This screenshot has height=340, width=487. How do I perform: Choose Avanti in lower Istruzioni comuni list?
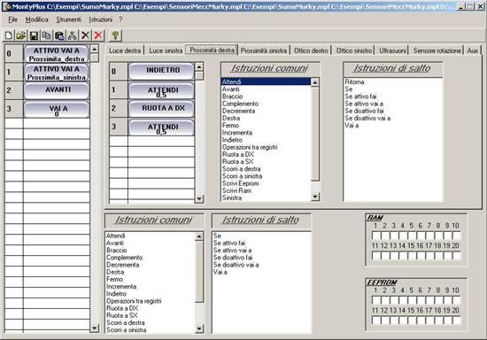point(115,243)
